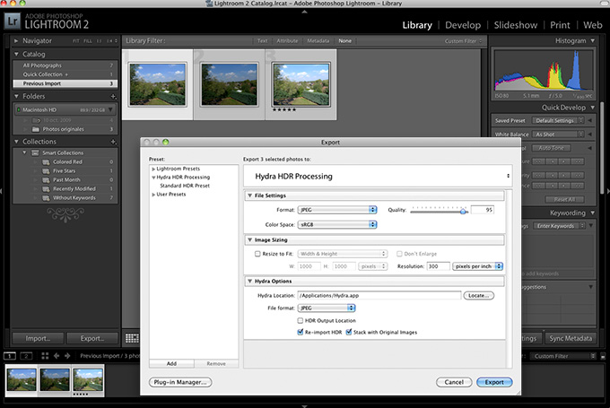
Task: Enable the Resize to Fit checkbox
Action: (257, 254)
